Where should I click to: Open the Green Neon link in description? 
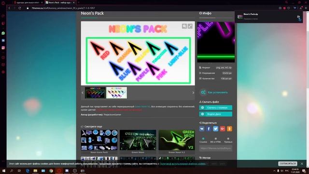142,106
